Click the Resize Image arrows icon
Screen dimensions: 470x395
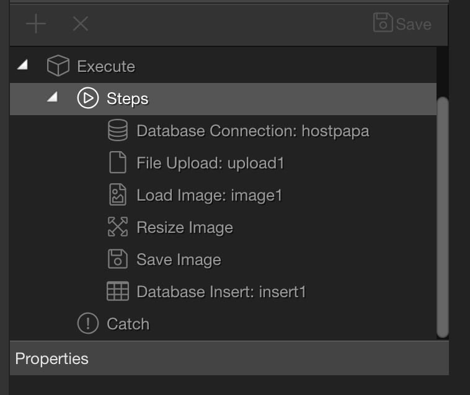pyautogui.click(x=118, y=227)
